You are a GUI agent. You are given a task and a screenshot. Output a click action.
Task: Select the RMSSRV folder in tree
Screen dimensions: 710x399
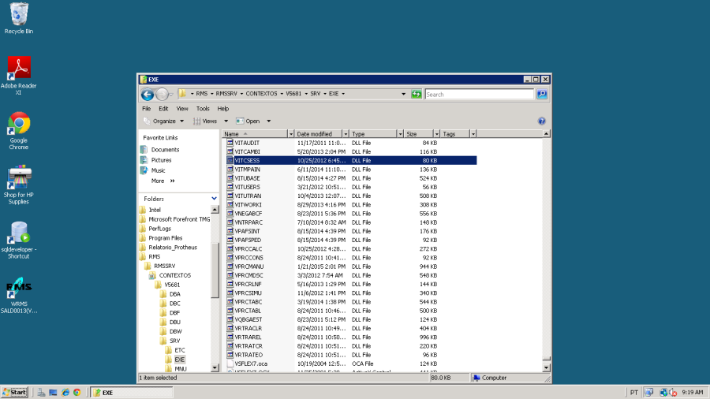pos(164,266)
